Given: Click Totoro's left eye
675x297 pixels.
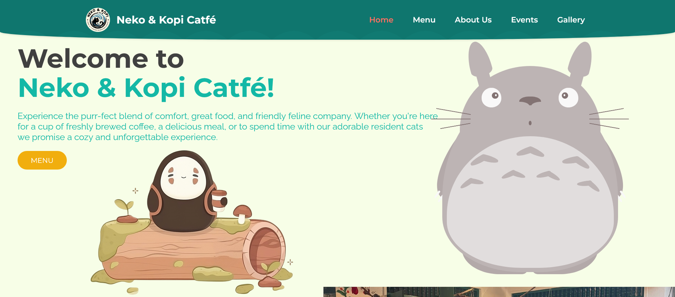Looking at the screenshot, I should pyautogui.click(x=491, y=97).
